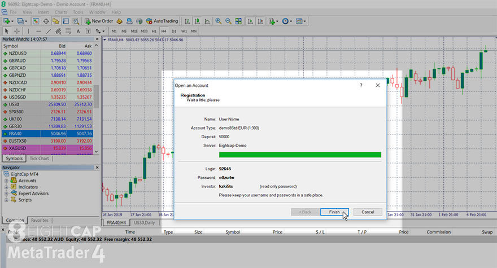Zoom in on the chart

tap(219, 21)
